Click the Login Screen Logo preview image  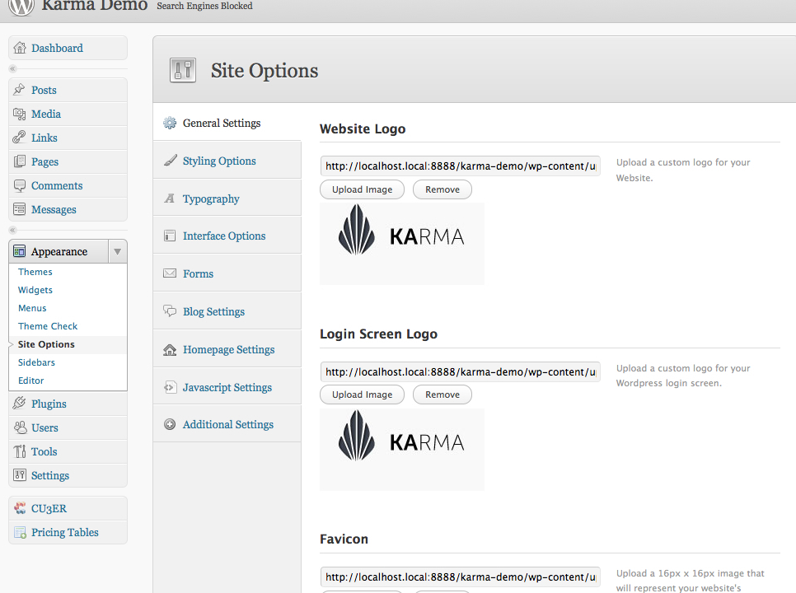point(401,443)
